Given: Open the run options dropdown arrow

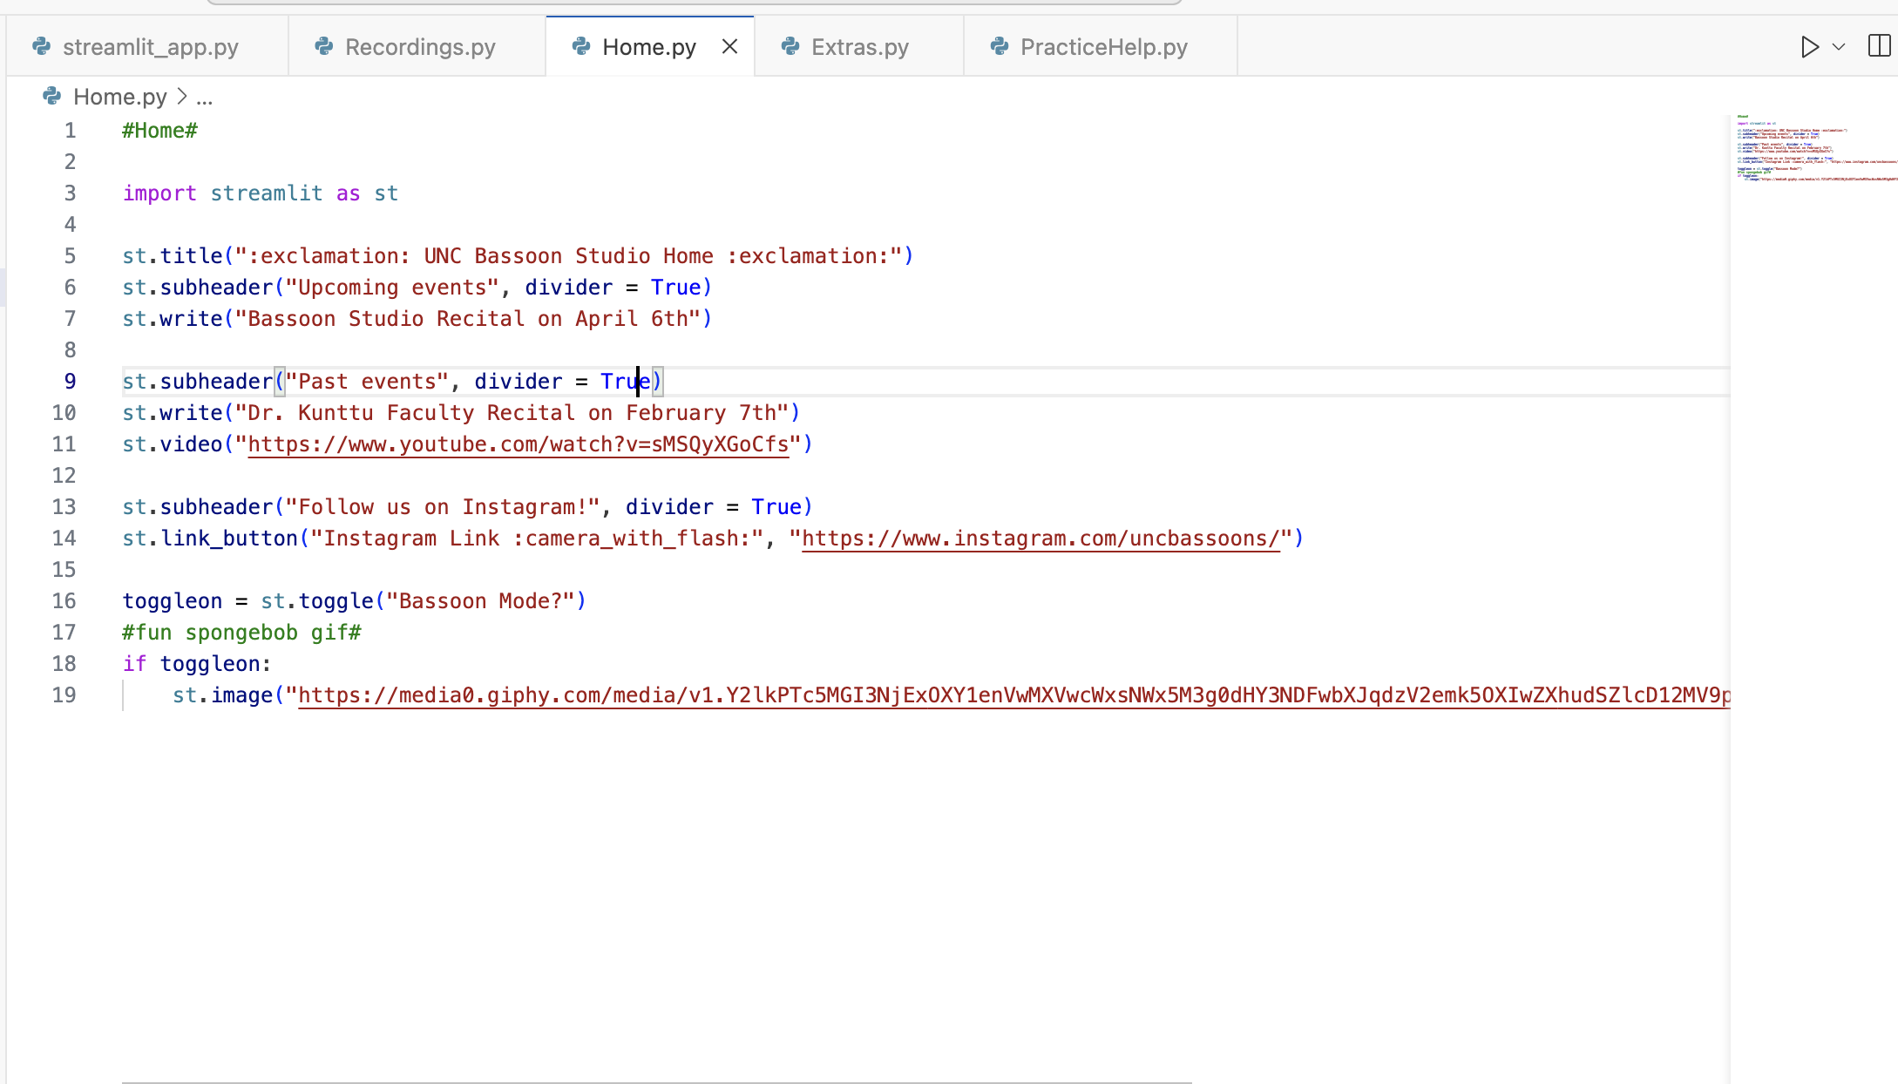Looking at the screenshot, I should [x=1839, y=47].
